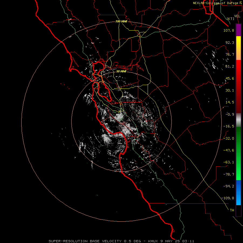The width and height of the screenshot is (243, 243).
Task: Click the 14.5 velocity scale value
Action: coord(230,102)
